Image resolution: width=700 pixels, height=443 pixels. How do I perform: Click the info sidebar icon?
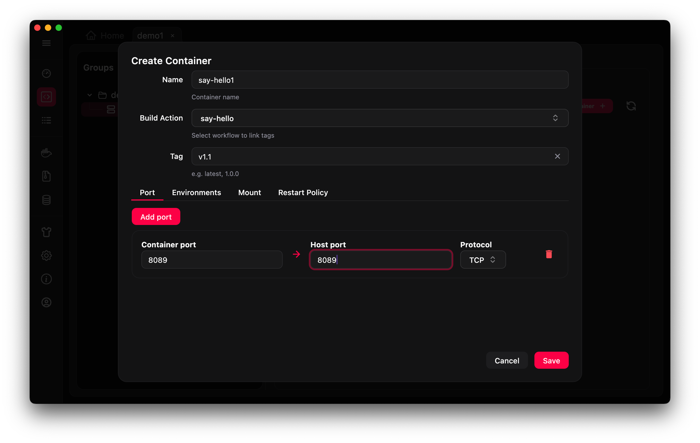point(46,279)
